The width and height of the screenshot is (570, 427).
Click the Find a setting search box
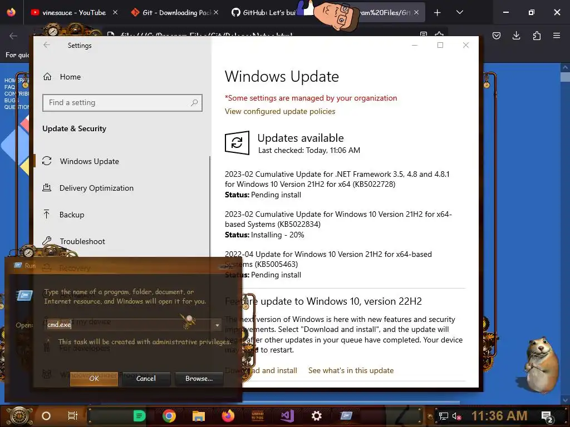122,103
